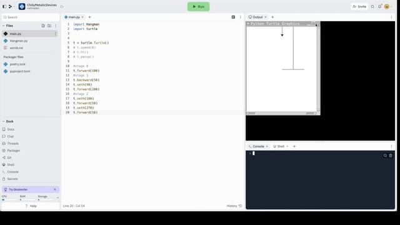The width and height of the screenshot is (400, 225).
Task: Open editor pane more options
Action: pyautogui.click(x=240, y=17)
